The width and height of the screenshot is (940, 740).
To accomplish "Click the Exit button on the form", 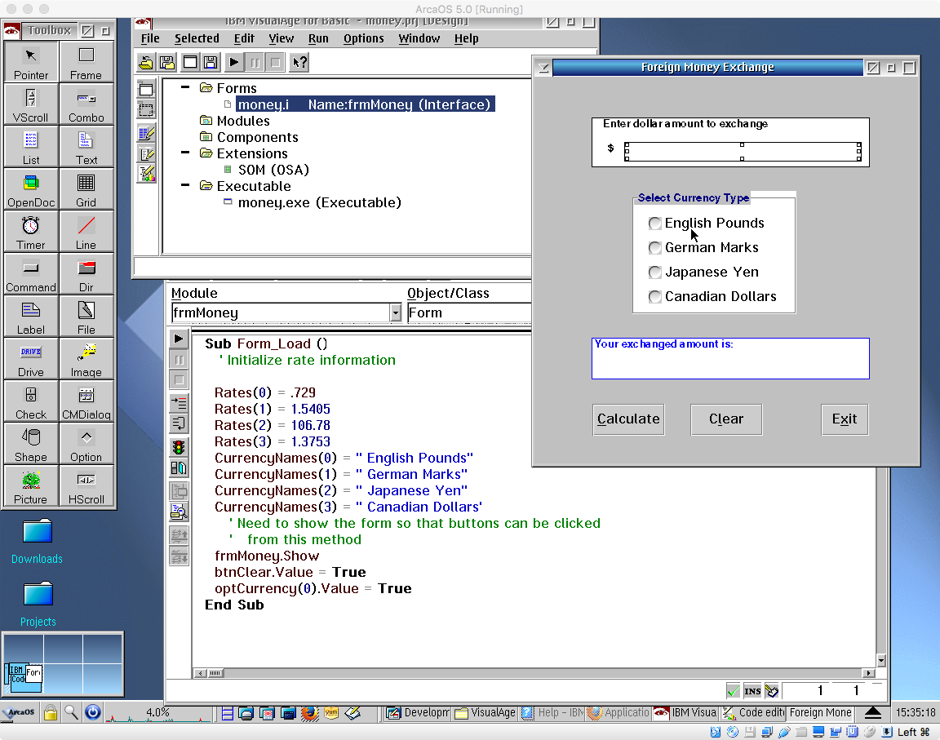I will pyautogui.click(x=845, y=419).
